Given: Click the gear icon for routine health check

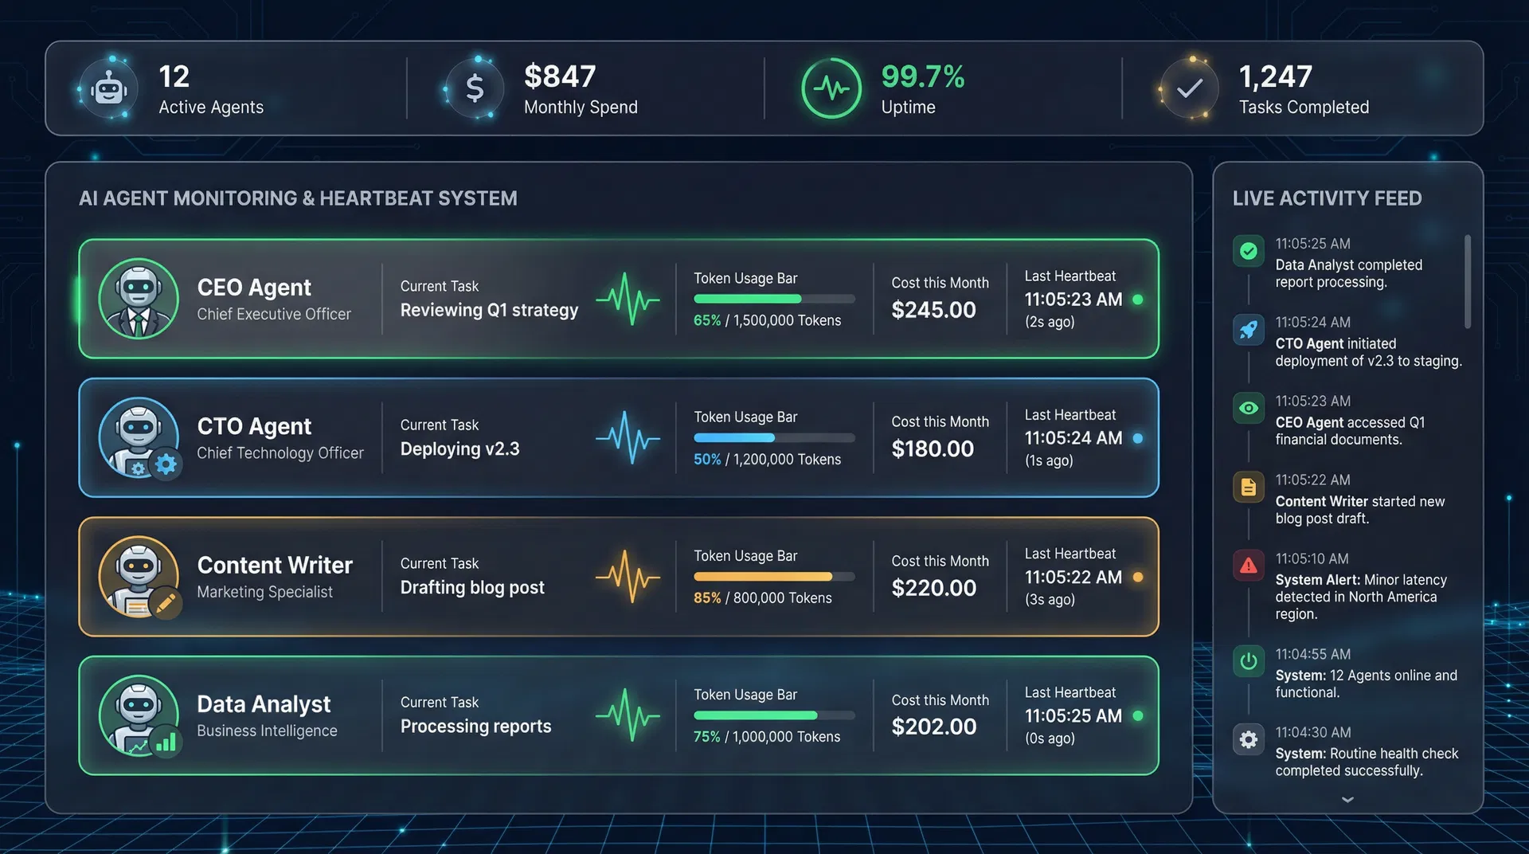Looking at the screenshot, I should tap(1249, 739).
